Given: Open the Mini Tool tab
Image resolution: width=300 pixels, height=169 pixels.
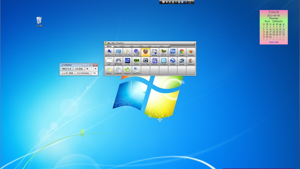Looking at the screenshot, I should [155, 46].
